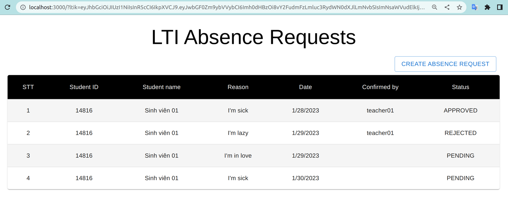Open the zoom magnifier icon
Image resolution: width=508 pixels, height=197 pixels.
click(434, 7)
